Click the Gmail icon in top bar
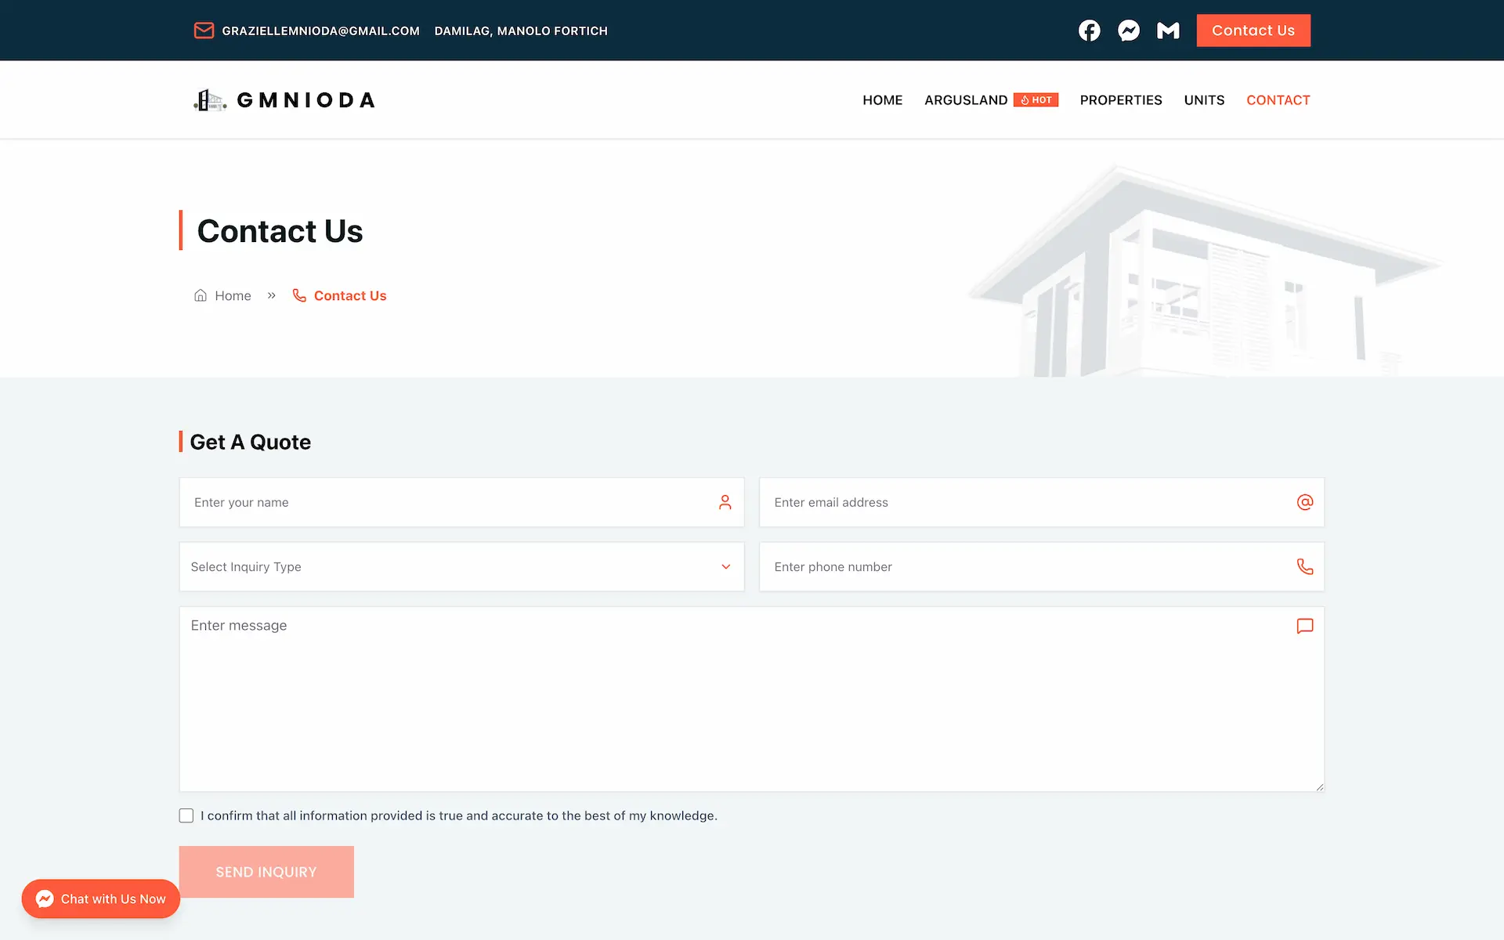1504x940 pixels. tap(1168, 31)
